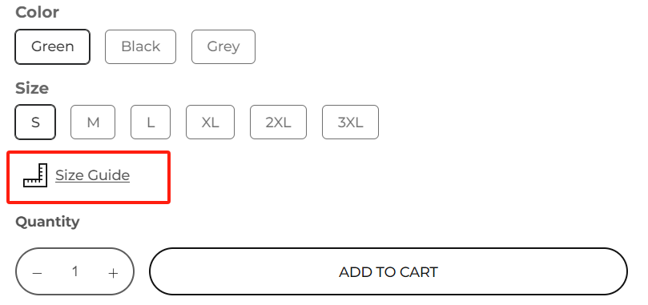Open the Size Guide link
The image size is (648, 305).
[93, 175]
